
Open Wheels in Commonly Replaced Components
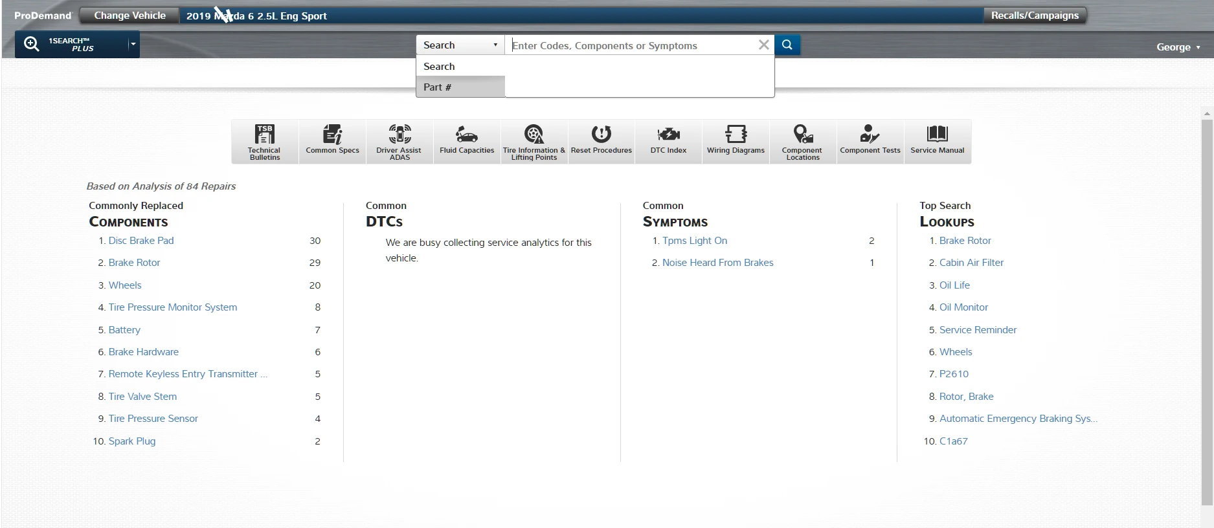pyautogui.click(x=125, y=285)
